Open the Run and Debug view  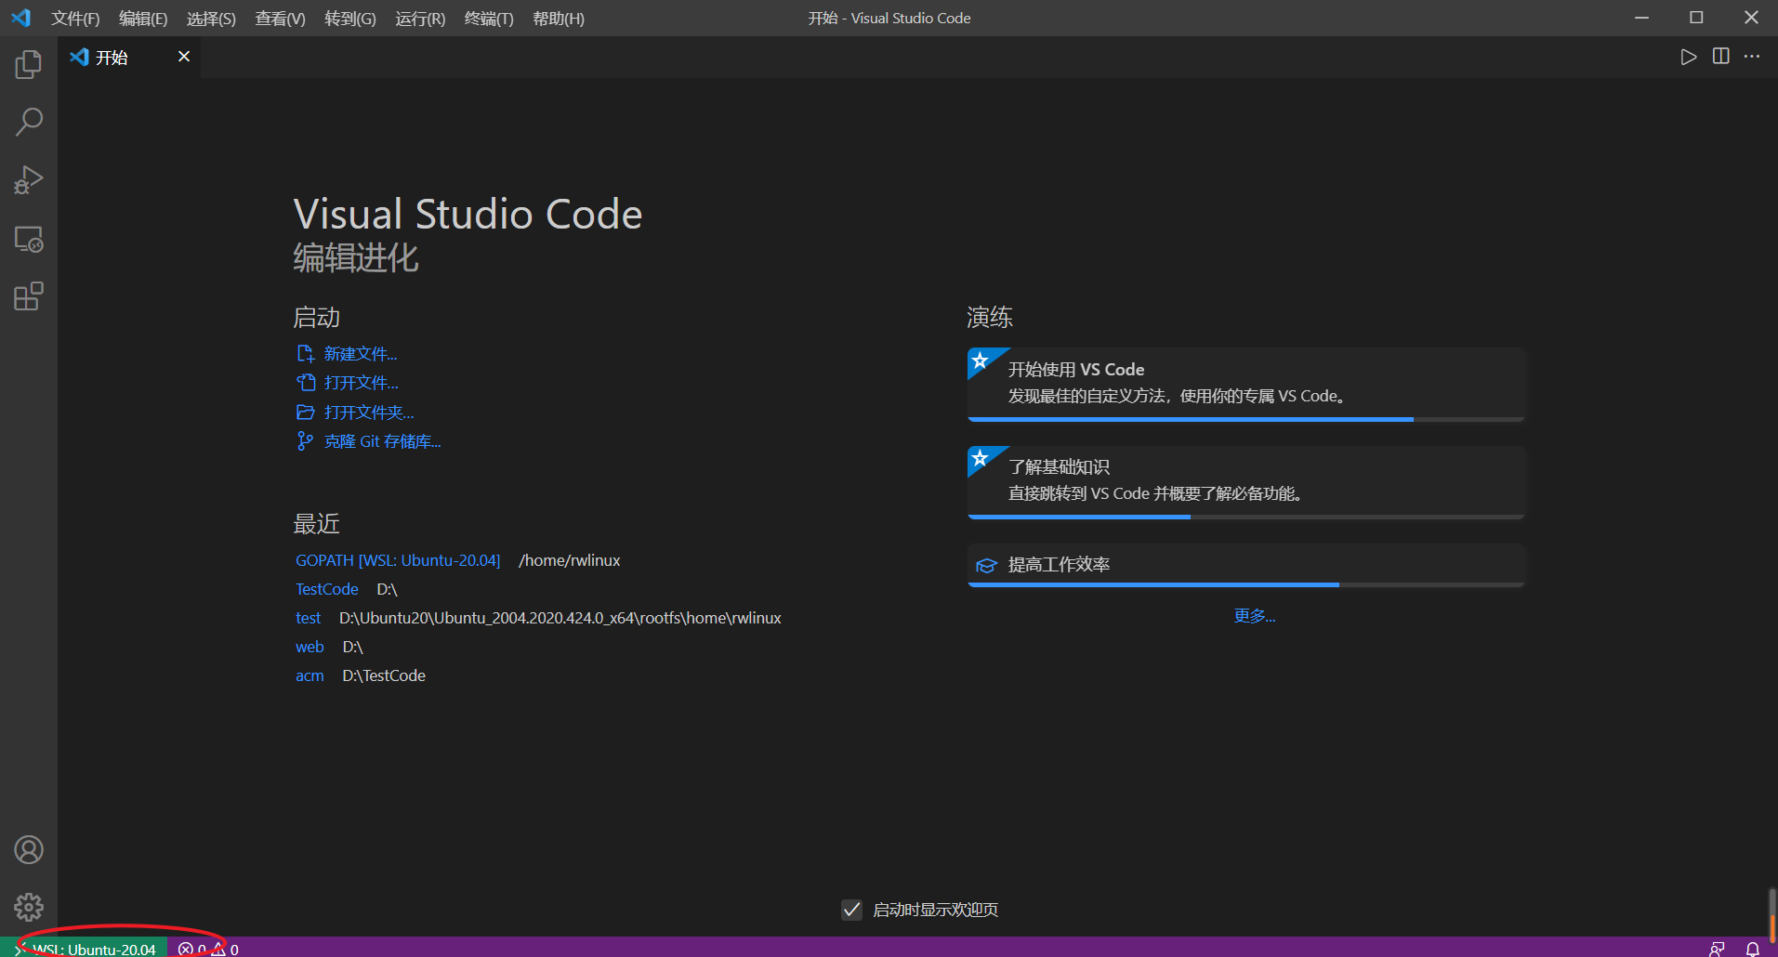29,179
